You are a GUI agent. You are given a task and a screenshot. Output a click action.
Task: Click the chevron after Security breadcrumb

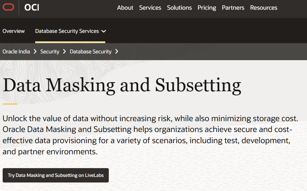click(x=64, y=51)
